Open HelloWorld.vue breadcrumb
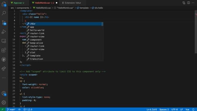197x111 pixels. click(42, 8)
